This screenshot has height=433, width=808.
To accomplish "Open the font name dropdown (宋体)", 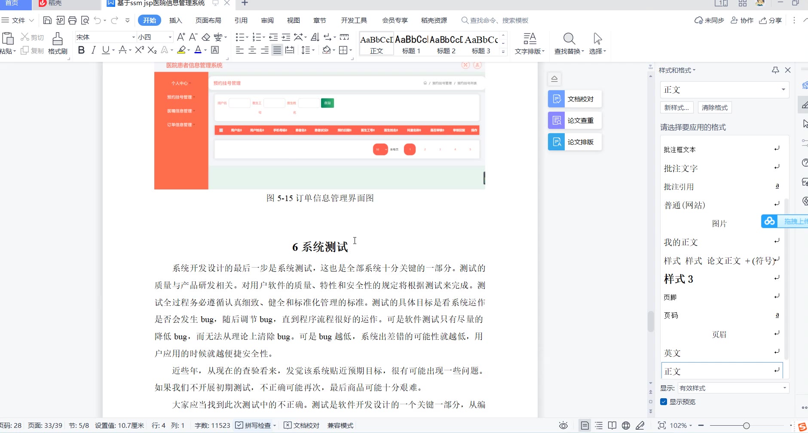I will coord(133,37).
